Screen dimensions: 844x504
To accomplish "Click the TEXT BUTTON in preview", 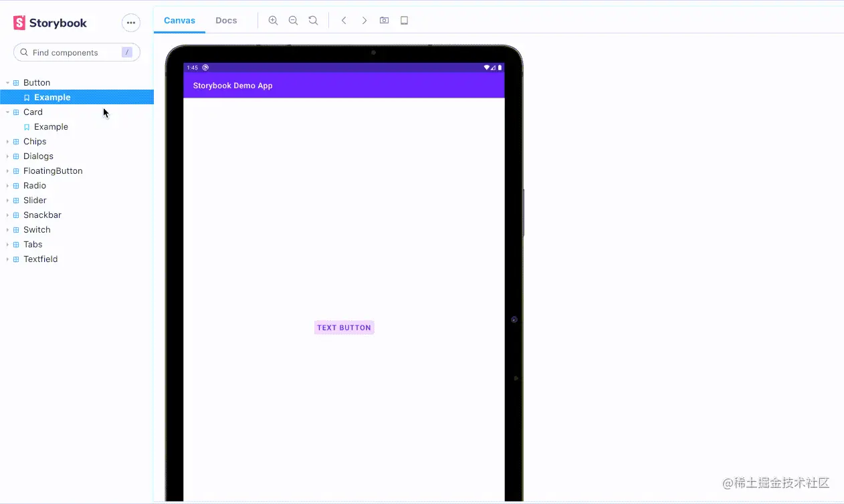I will tap(344, 328).
